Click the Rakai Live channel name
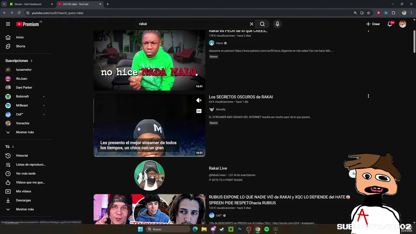416x234 pixels. pos(218,168)
